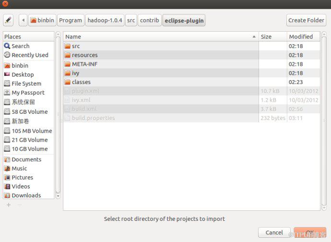Click the 232 bytes size value

tap(273, 118)
